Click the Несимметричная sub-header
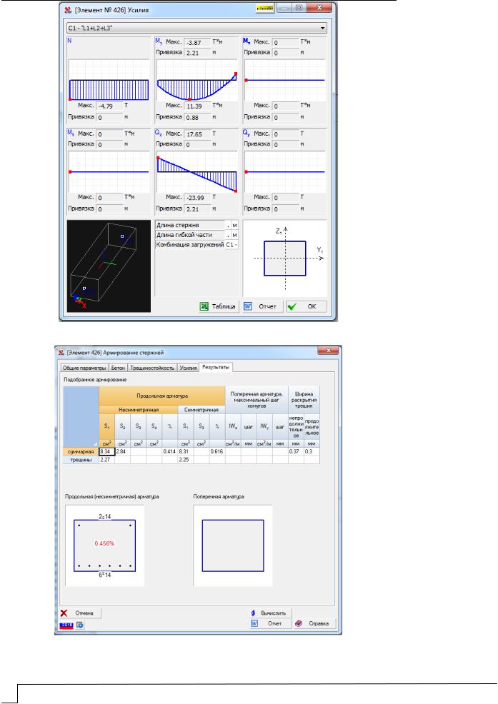This screenshot has height=704, width=498. [x=139, y=410]
